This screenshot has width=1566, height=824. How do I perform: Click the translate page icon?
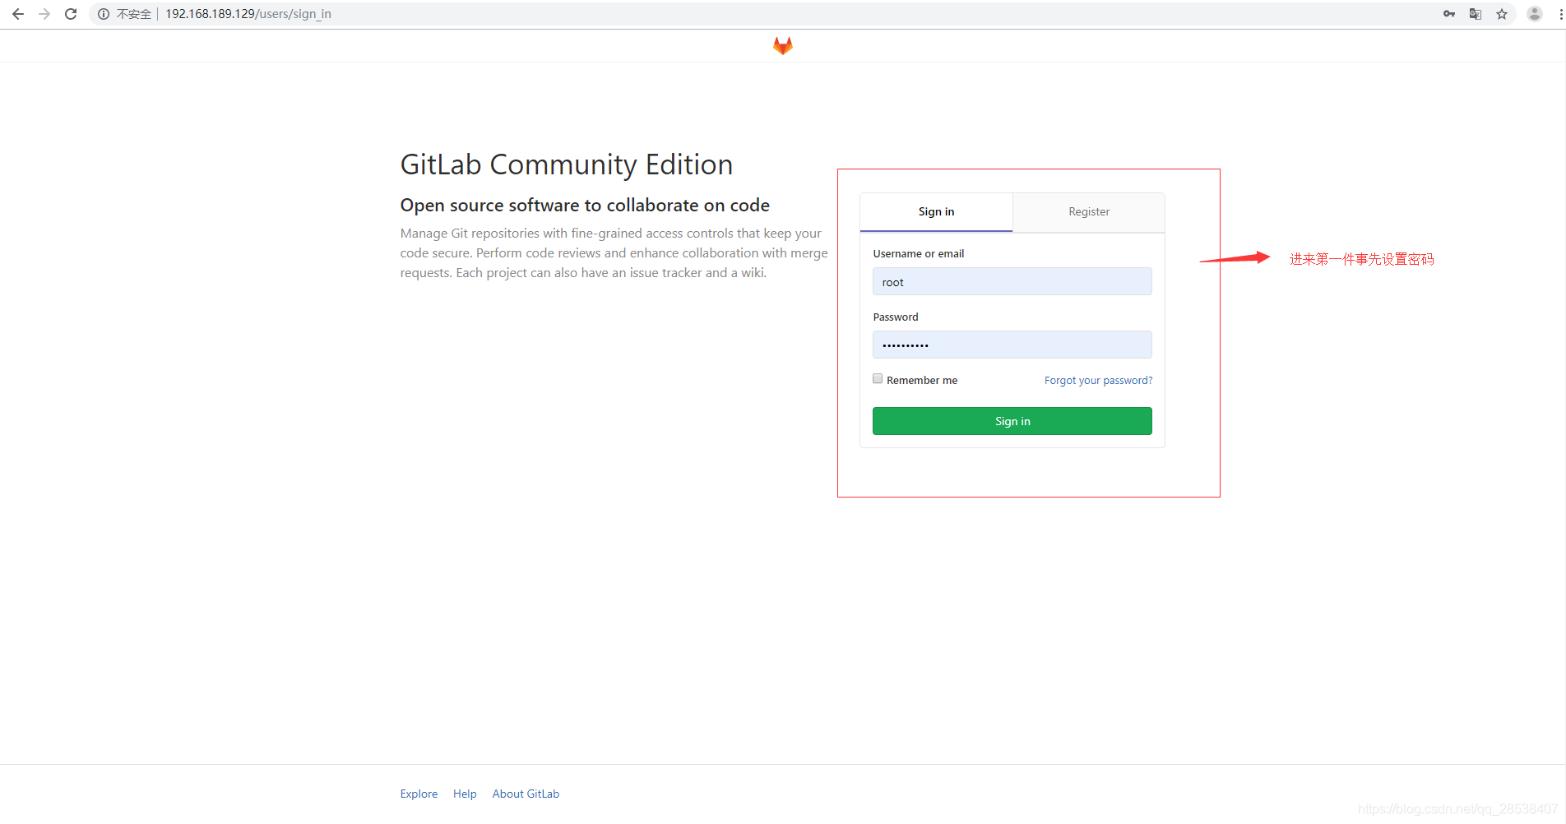pyautogui.click(x=1476, y=14)
